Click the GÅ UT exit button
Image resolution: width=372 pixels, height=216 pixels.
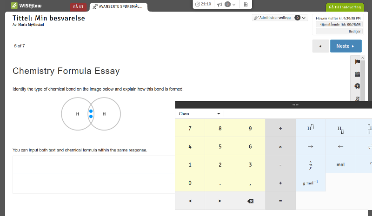[78, 7]
